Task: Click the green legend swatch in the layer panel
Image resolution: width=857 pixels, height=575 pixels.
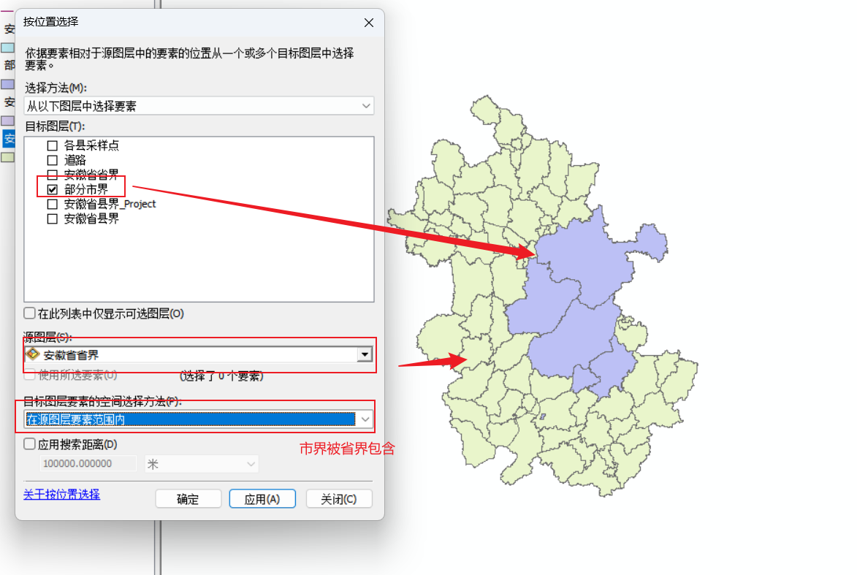Action: [x=7, y=157]
